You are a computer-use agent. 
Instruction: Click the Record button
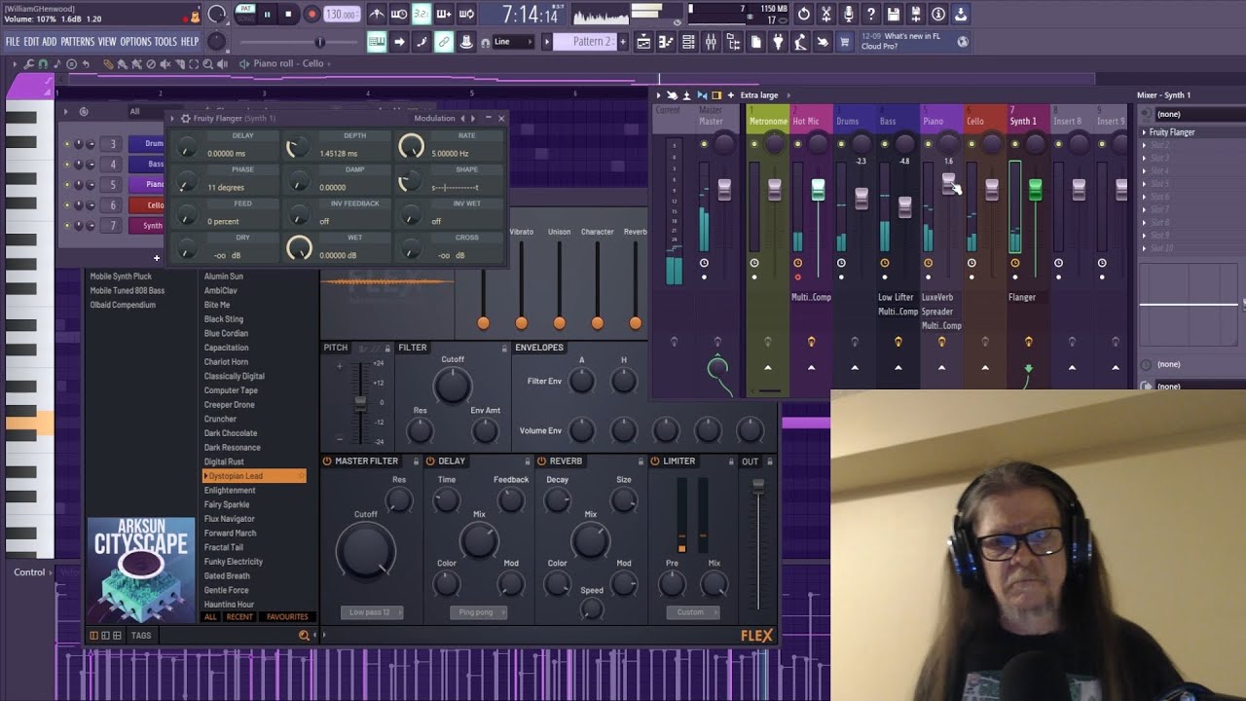point(311,15)
